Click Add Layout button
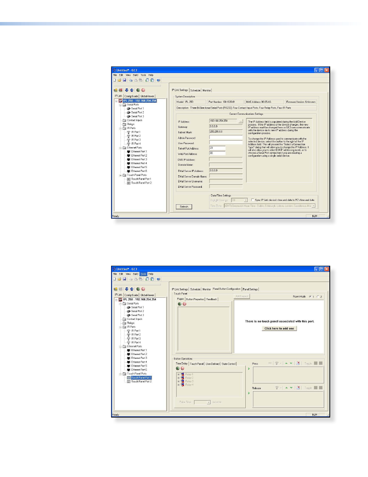The height and width of the screenshot is (477, 368). click(x=242, y=296)
